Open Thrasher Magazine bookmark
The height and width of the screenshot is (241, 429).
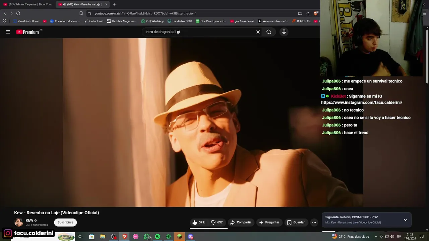[122, 21]
